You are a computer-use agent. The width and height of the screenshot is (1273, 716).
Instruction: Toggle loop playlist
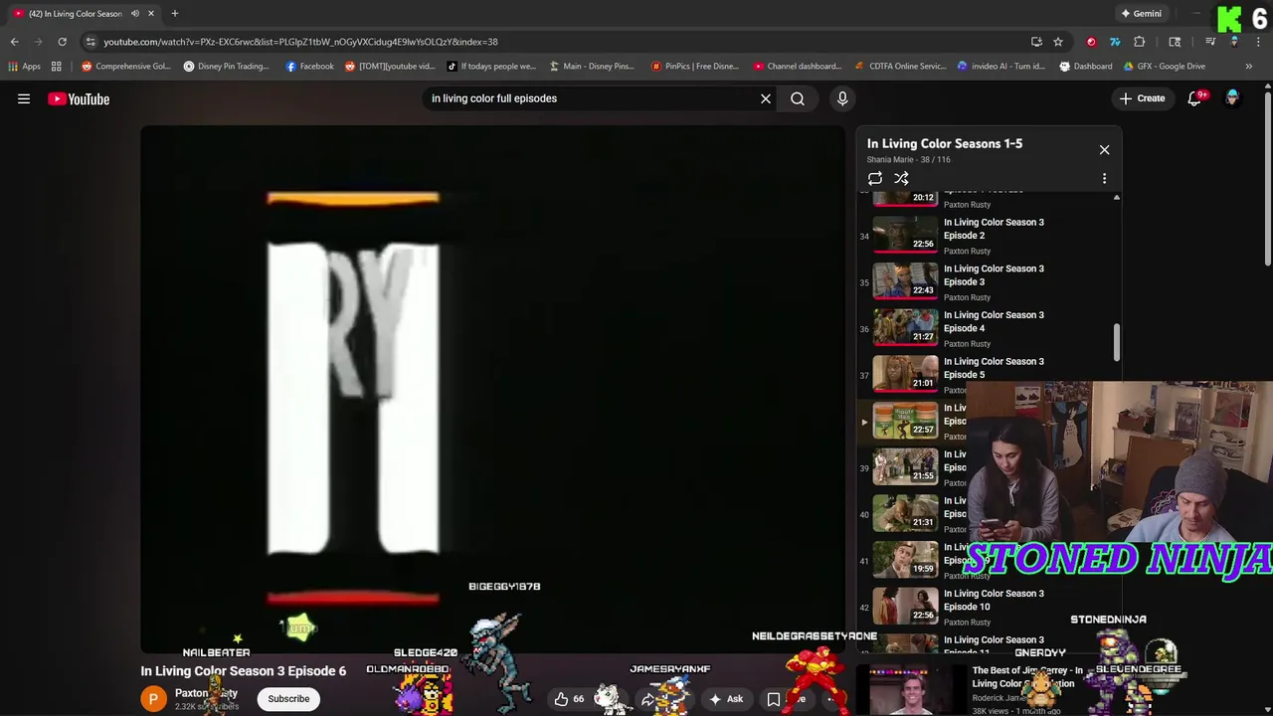coord(875,178)
